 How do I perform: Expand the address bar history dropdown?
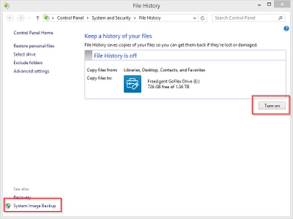point(195,18)
